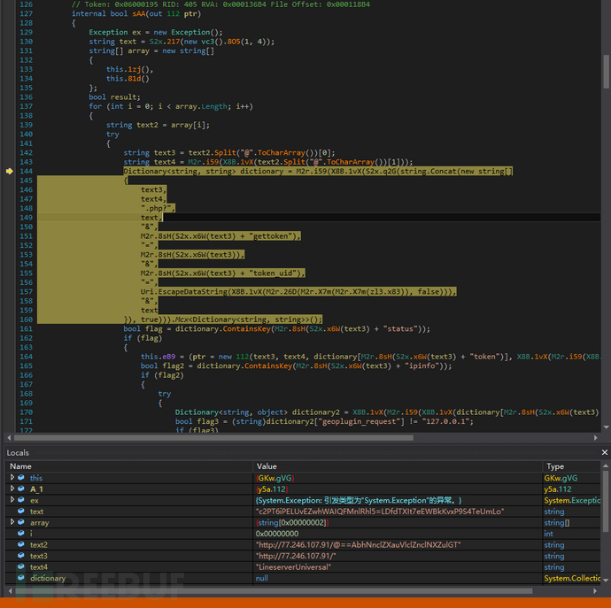Click the Locals panel vertical scrollbar up arrow
Image resolution: width=611 pixels, height=608 pixels.
(606, 466)
